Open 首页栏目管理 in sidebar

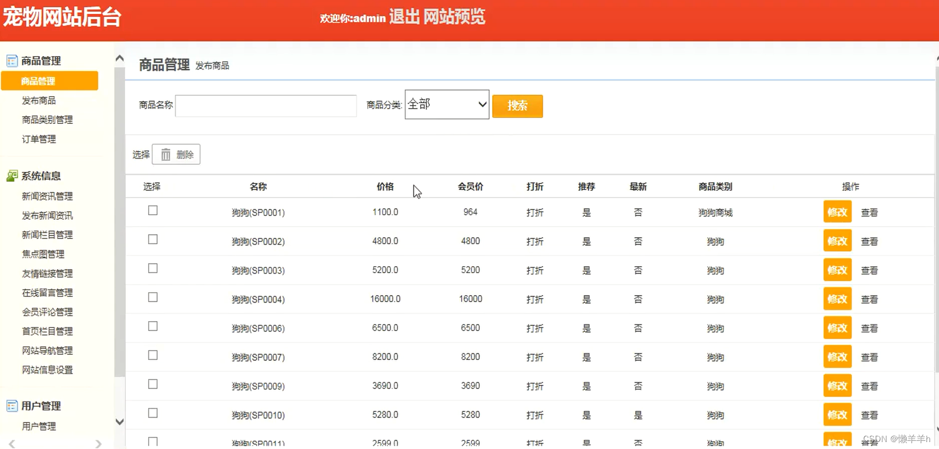coord(48,332)
